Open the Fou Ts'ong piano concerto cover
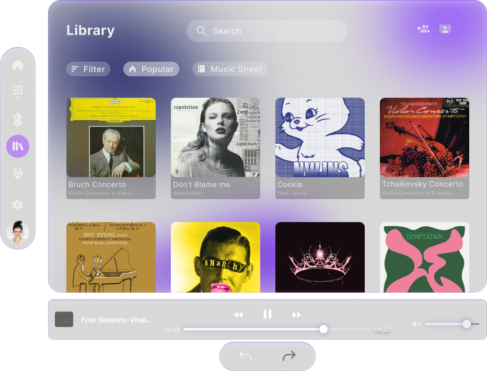This screenshot has height=371, width=487. pyautogui.click(x=111, y=257)
